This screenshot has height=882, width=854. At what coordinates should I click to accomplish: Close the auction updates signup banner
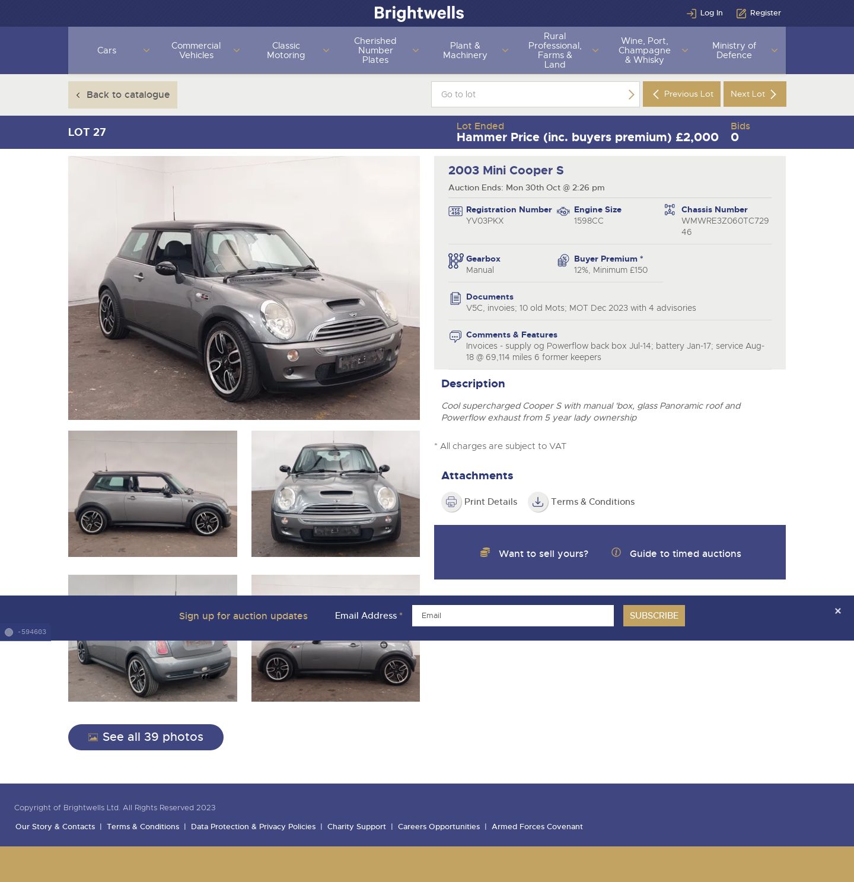point(837,611)
